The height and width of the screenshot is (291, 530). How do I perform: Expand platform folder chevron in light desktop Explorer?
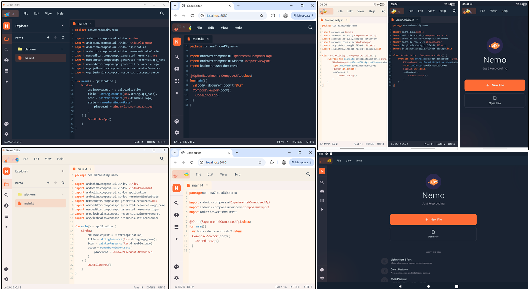[x=62, y=194]
